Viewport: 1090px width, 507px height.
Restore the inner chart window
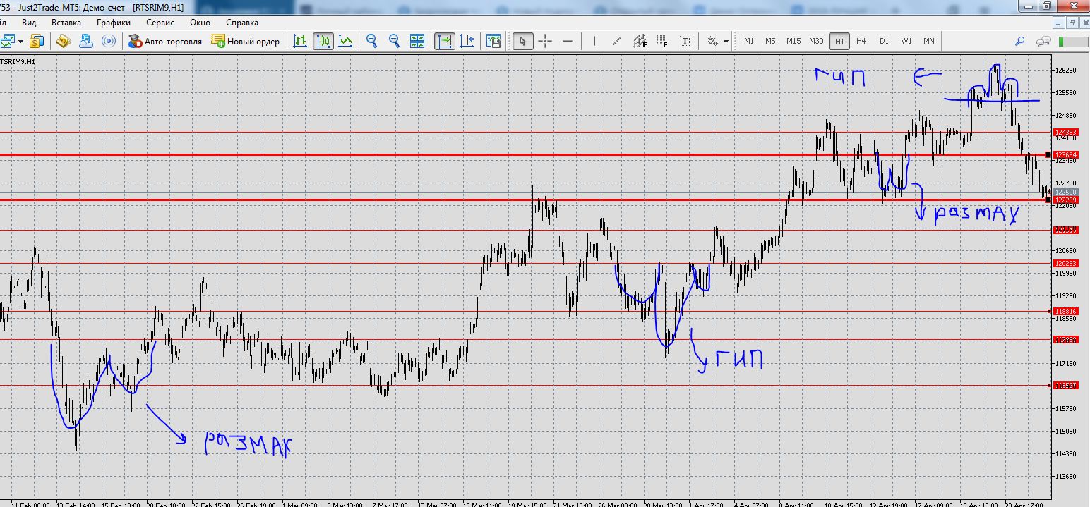point(1072,23)
